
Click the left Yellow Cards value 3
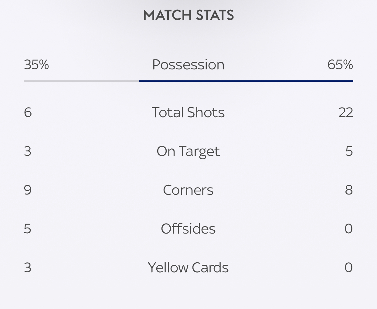pyautogui.click(x=28, y=267)
